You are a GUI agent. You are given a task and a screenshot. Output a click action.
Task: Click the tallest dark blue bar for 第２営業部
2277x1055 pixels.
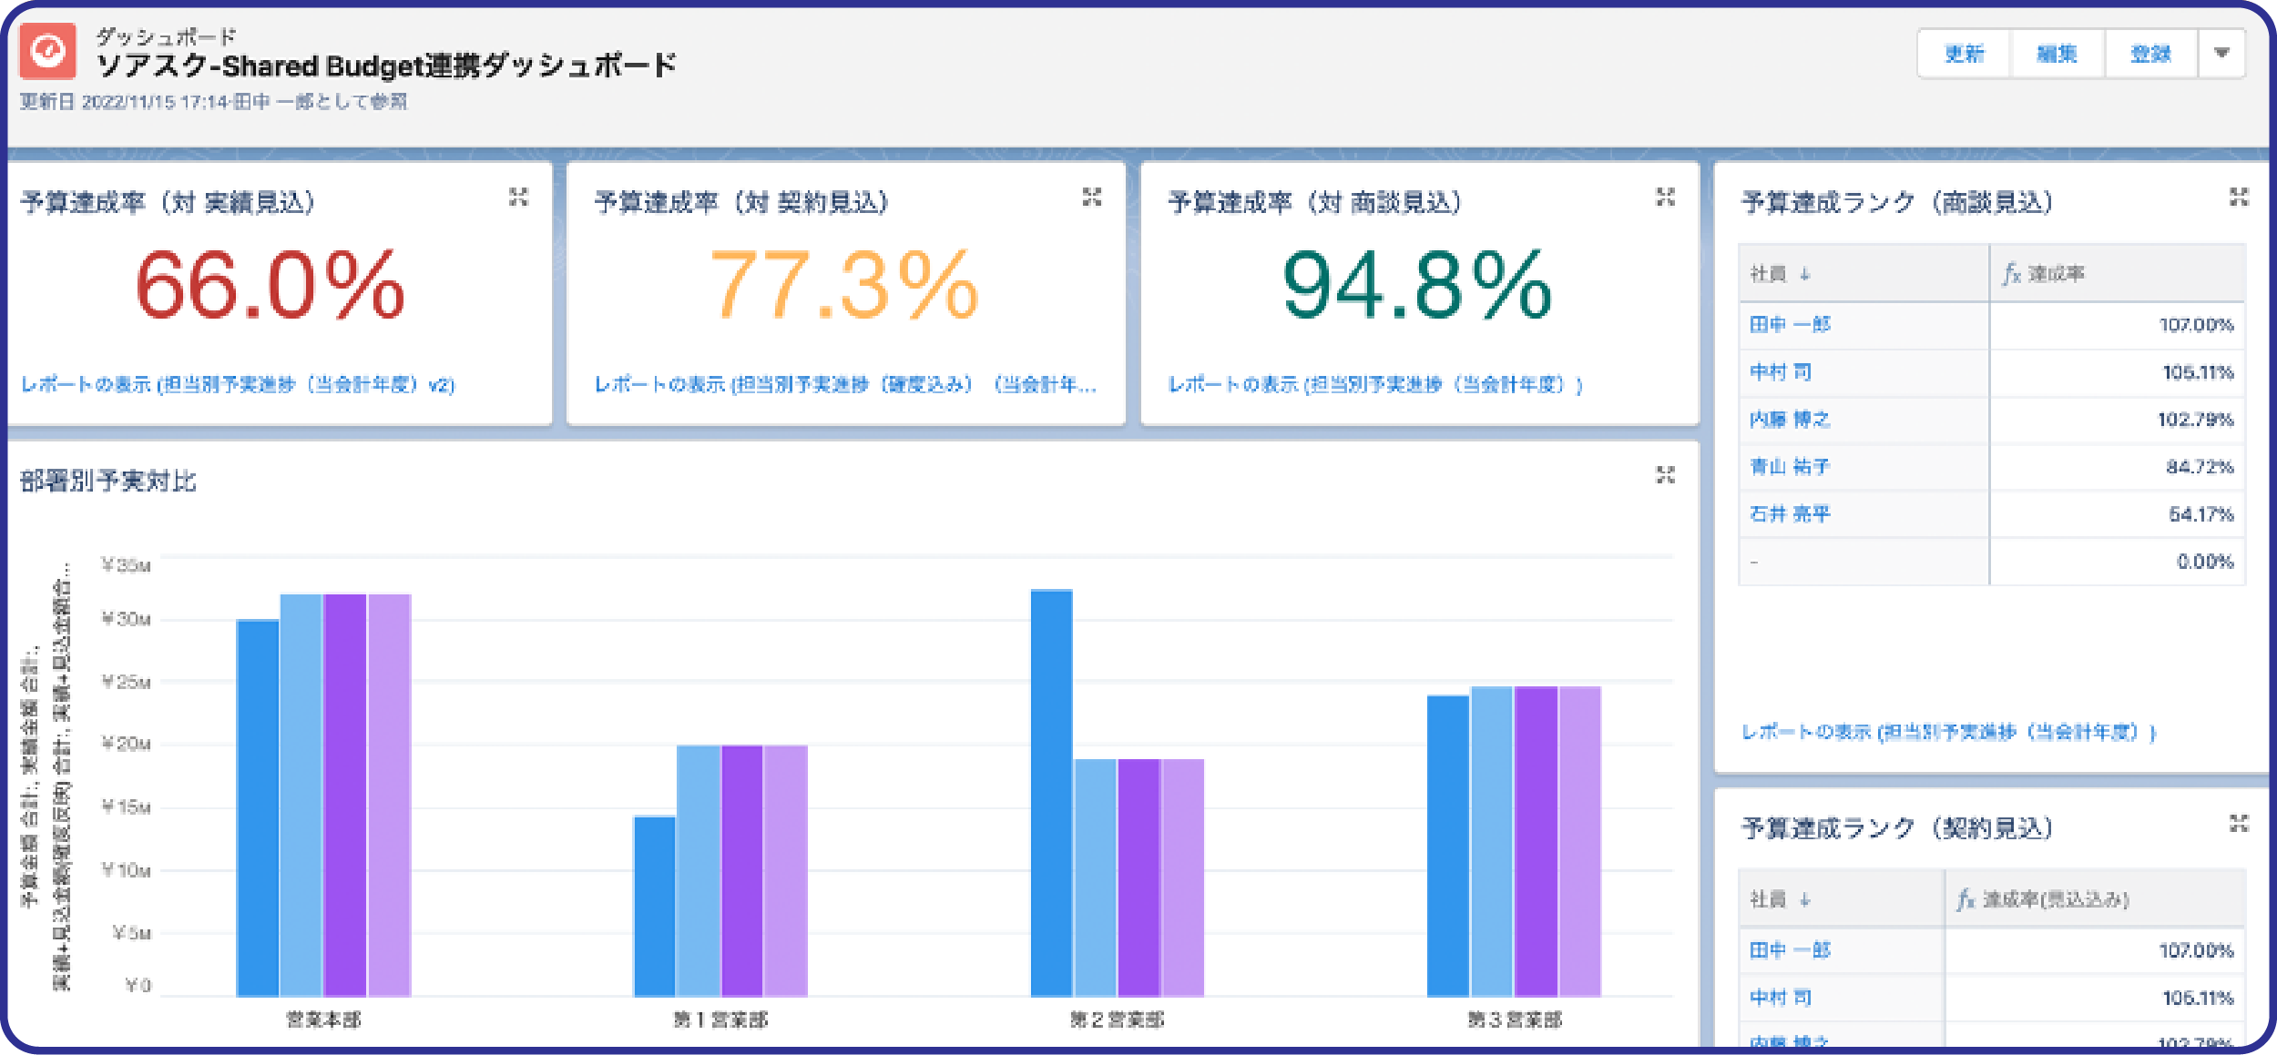1051,793
